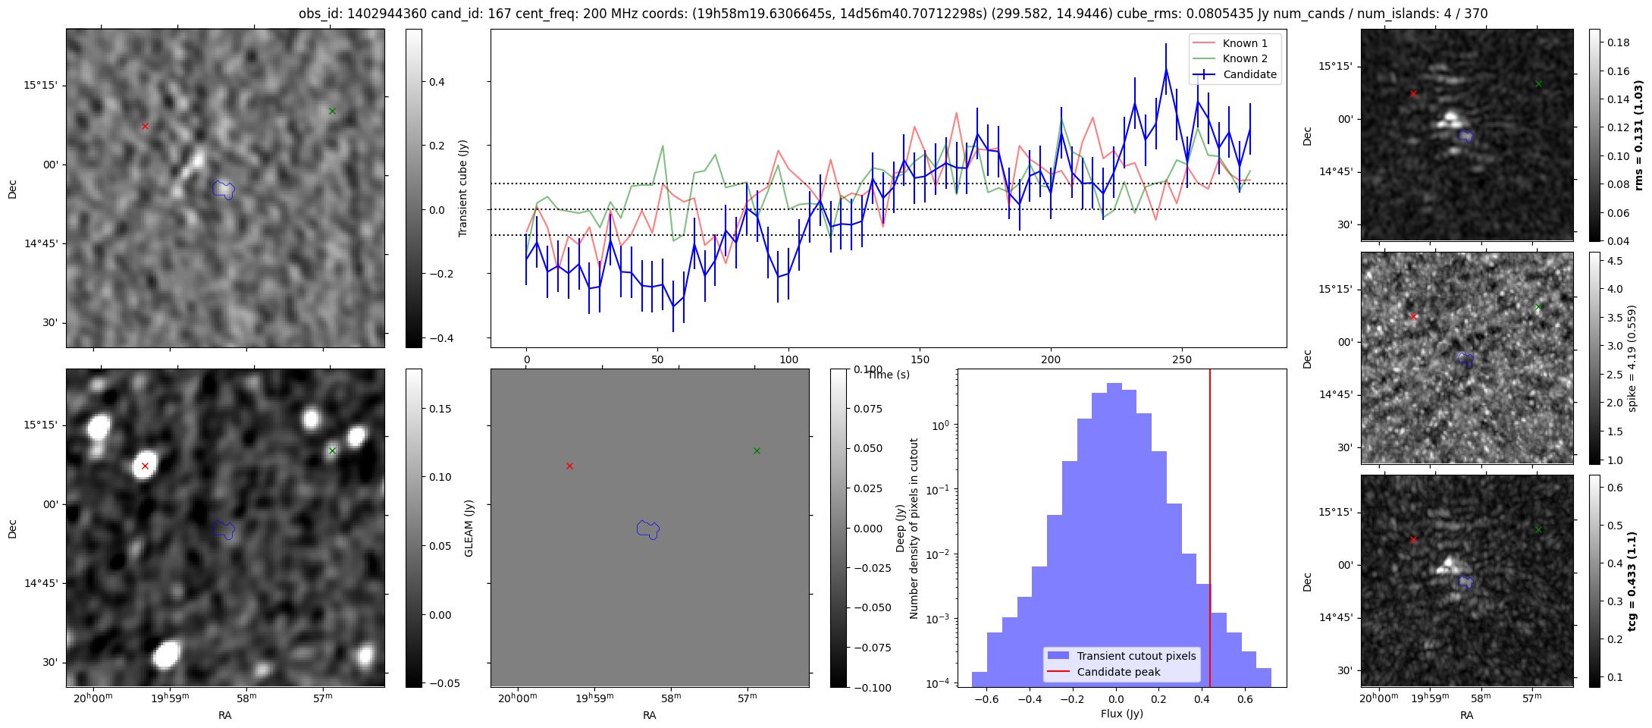This screenshot has height=728, width=1652.
Task: Click the Transient cube colorbar
Action: (414, 188)
